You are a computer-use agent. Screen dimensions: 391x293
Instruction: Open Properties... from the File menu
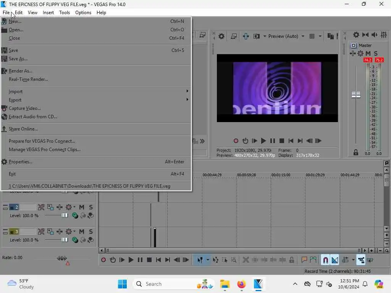click(x=96, y=162)
